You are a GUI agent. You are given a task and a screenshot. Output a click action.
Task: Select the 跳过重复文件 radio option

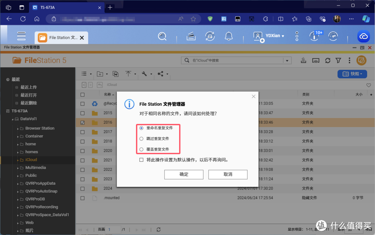141,139
